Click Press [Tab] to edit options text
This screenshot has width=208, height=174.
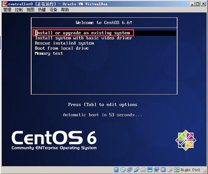(102, 104)
